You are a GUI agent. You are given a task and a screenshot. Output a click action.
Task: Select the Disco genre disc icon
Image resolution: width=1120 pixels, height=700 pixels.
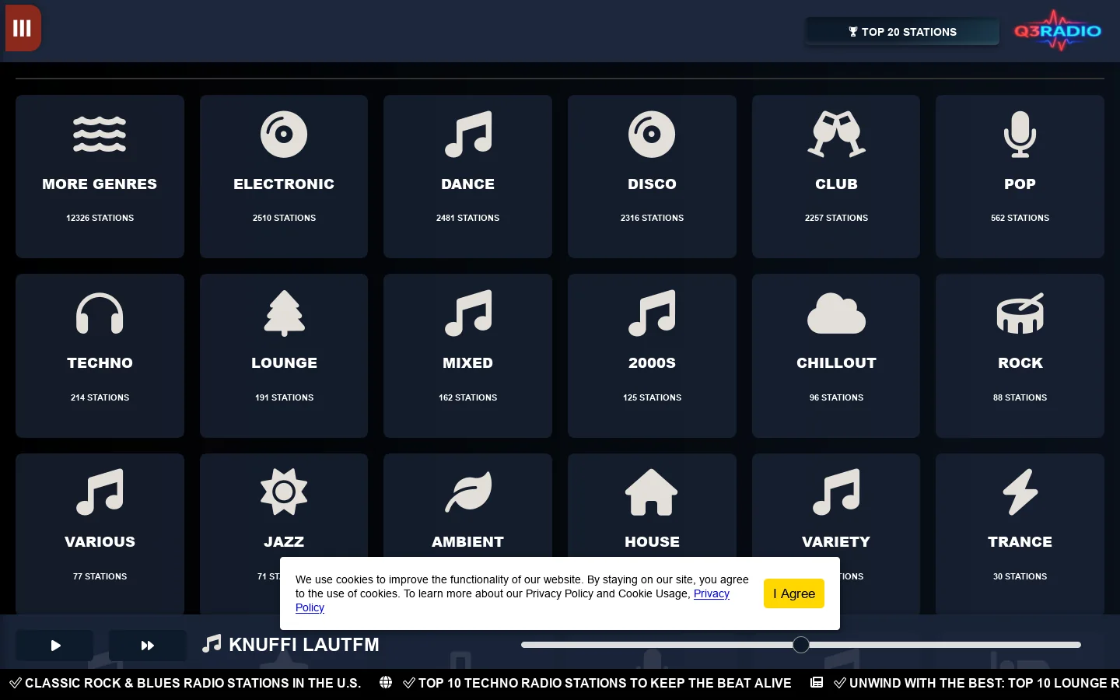point(652,134)
